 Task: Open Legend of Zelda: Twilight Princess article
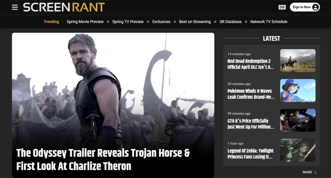250,154
